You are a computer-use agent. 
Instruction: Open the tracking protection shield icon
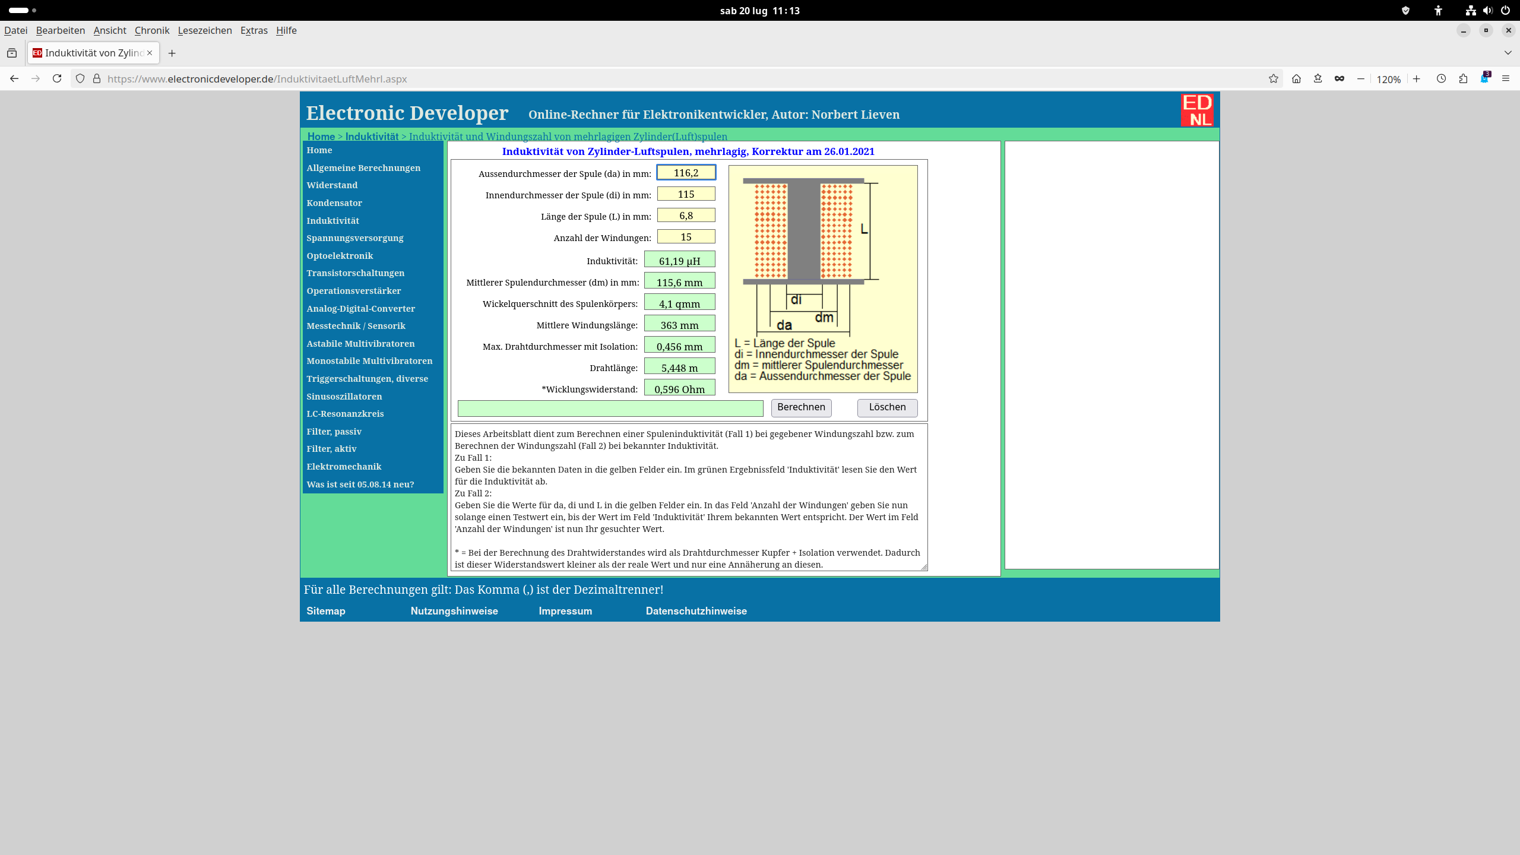coord(80,78)
